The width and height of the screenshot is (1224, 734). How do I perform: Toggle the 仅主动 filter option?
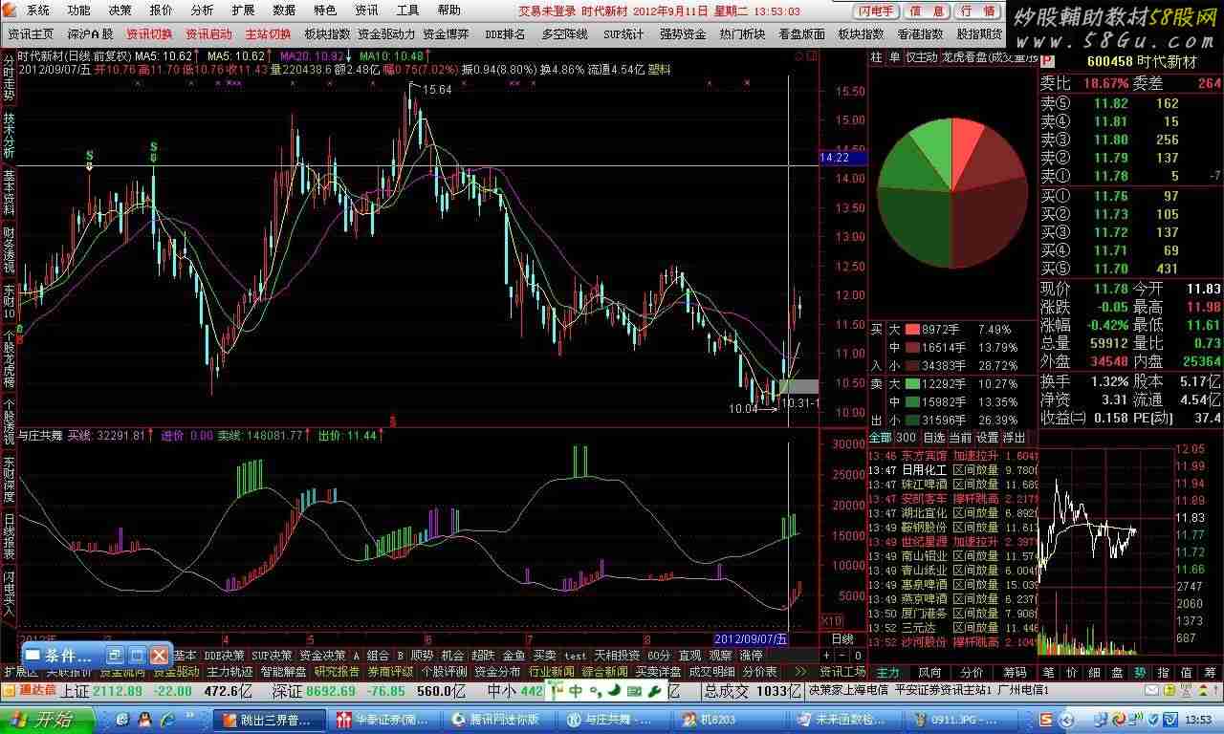[922, 57]
